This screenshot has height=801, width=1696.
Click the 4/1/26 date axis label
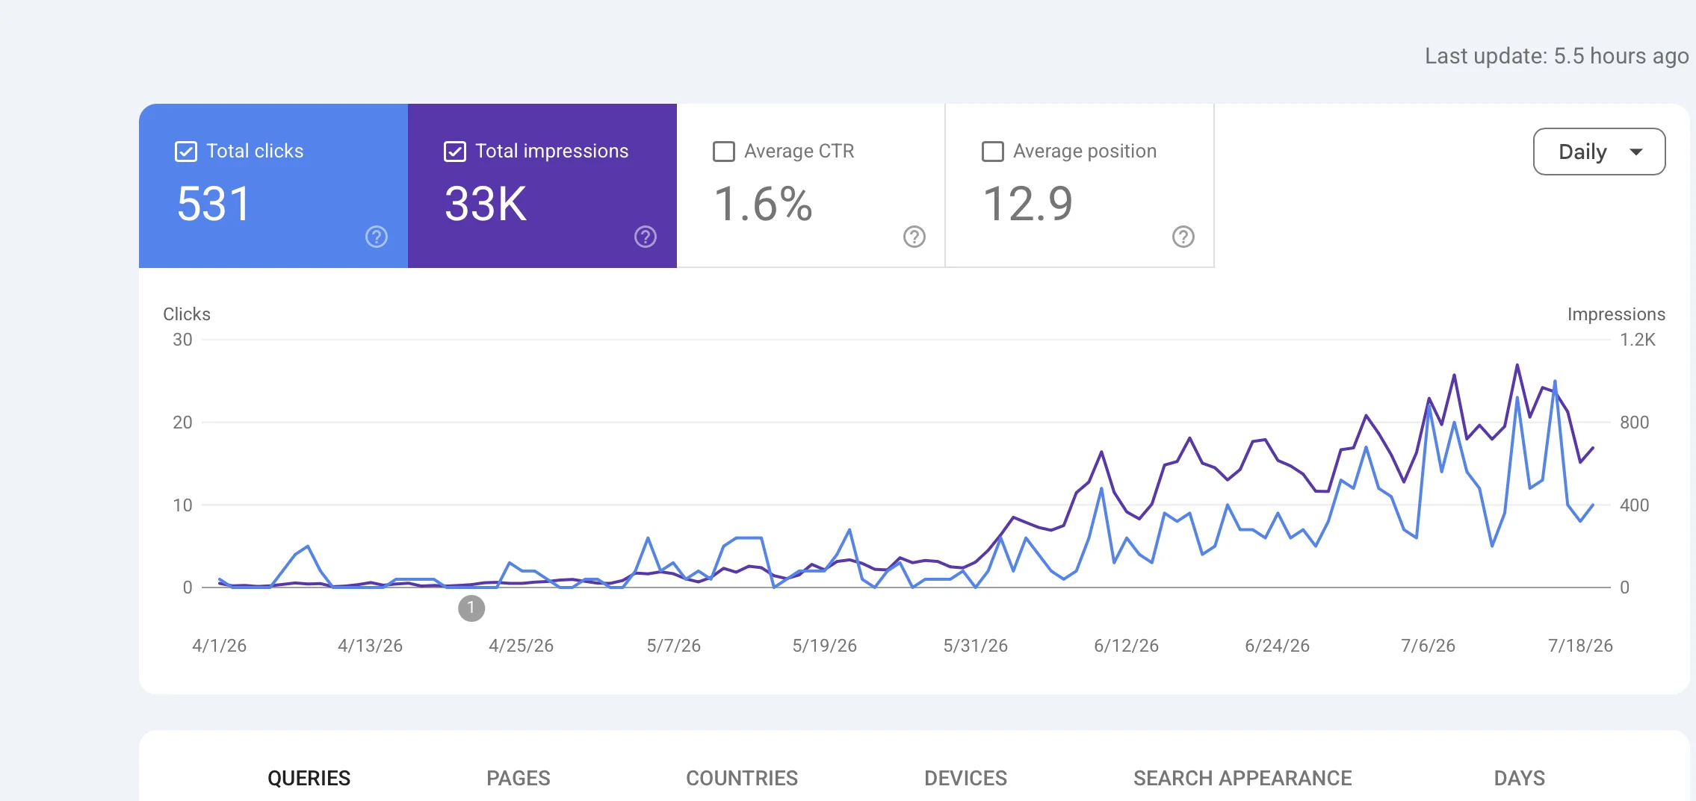[x=220, y=646]
